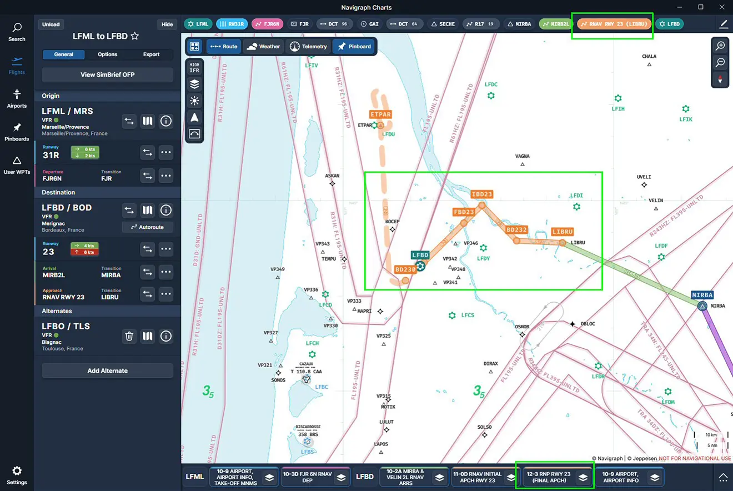Hide the flight panel
Screen dimensions: 733x491
coord(167,24)
